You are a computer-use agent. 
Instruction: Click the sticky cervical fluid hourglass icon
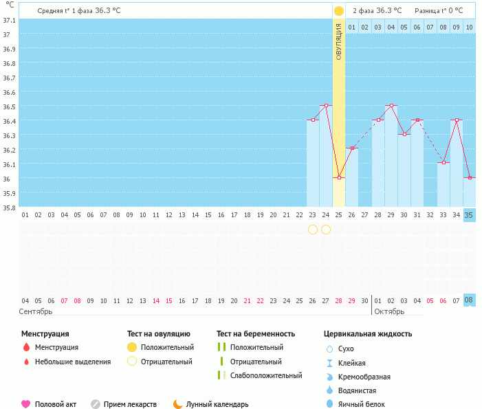click(330, 363)
